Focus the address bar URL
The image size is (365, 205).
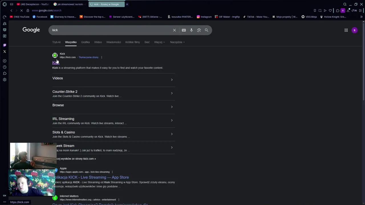pos(46,11)
